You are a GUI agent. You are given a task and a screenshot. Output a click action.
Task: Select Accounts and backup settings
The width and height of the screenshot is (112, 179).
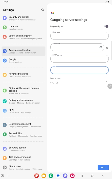[24, 51]
